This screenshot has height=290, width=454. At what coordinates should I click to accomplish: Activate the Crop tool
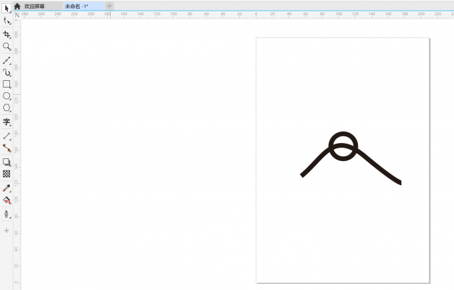coord(7,34)
